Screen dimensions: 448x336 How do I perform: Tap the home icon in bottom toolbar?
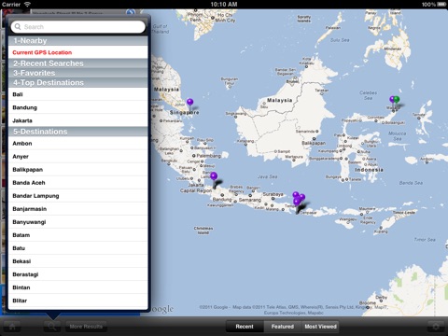12,327
